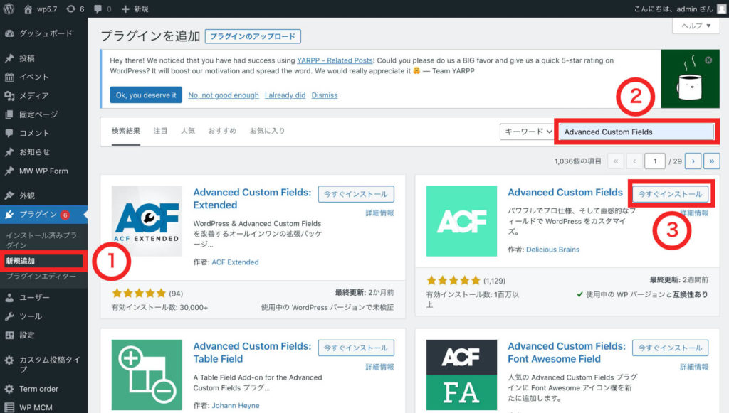Open the メディア media library icon

click(x=10, y=95)
